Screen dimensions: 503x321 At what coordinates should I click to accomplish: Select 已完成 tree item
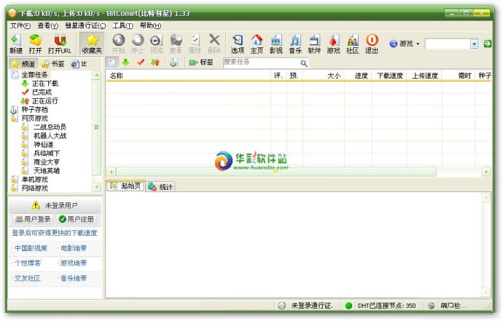(42, 92)
